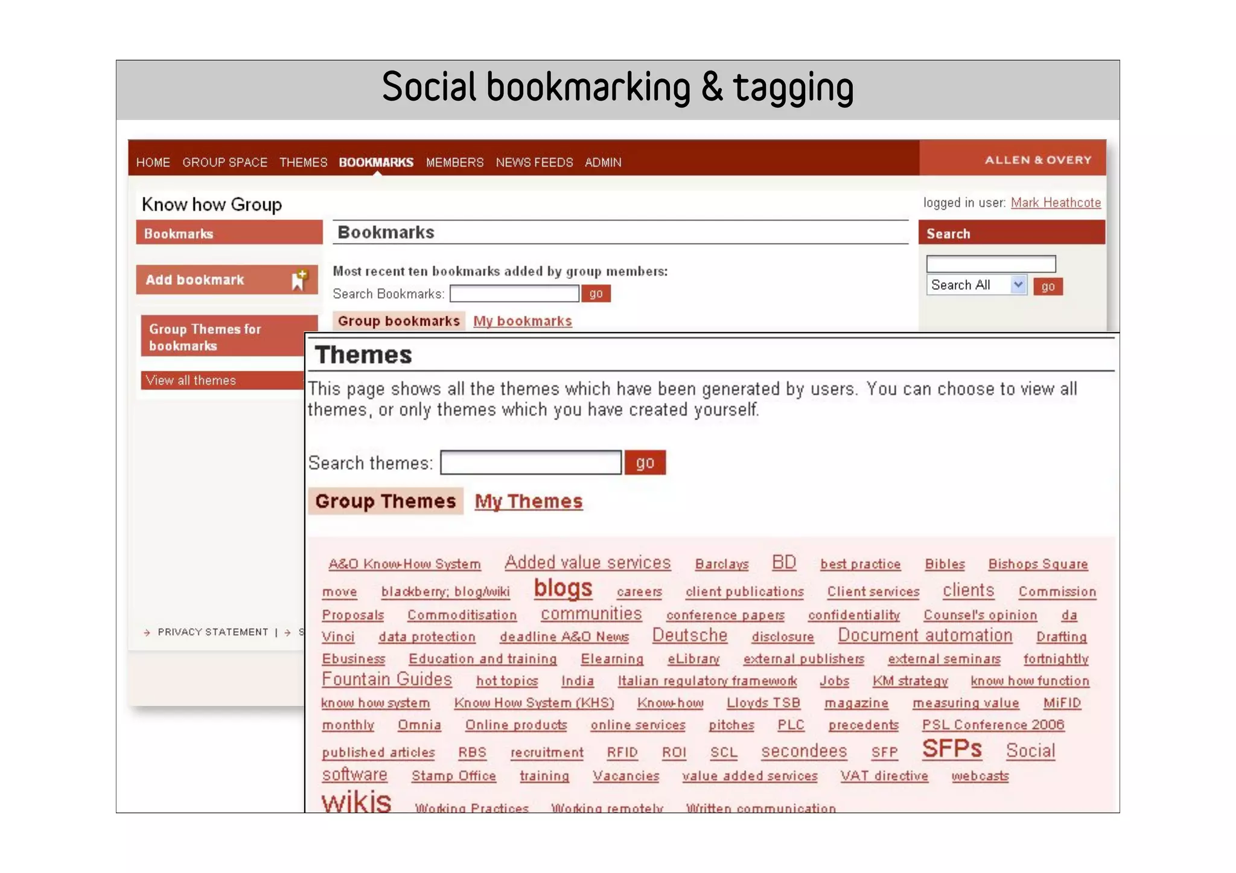Screen dimensions: 1236x873
Task: Click the BD theme tag
Action: 784,562
